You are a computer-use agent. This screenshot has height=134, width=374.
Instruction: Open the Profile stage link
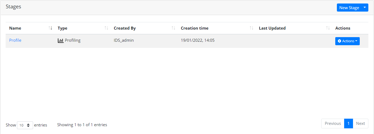(15, 40)
